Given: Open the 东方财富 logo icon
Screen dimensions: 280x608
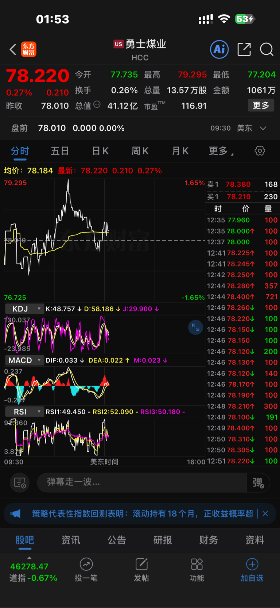Looking at the screenshot, I should [x=29, y=49].
